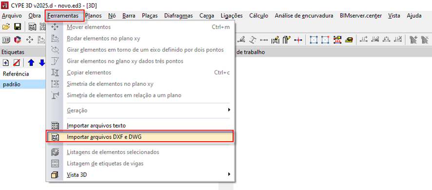432x190 pixels.
Task: Select Importar arquivos DXF e DWG
Action: pos(140,137)
